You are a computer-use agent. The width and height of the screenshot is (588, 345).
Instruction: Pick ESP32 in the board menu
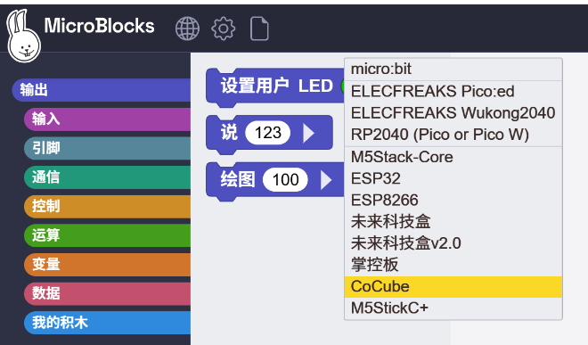pyautogui.click(x=453, y=178)
